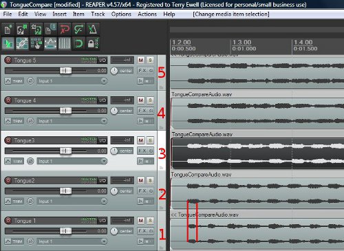The height and width of the screenshot is (251, 344).
Task: Open routing I/O for Tongue2 track
Action: click(103, 181)
